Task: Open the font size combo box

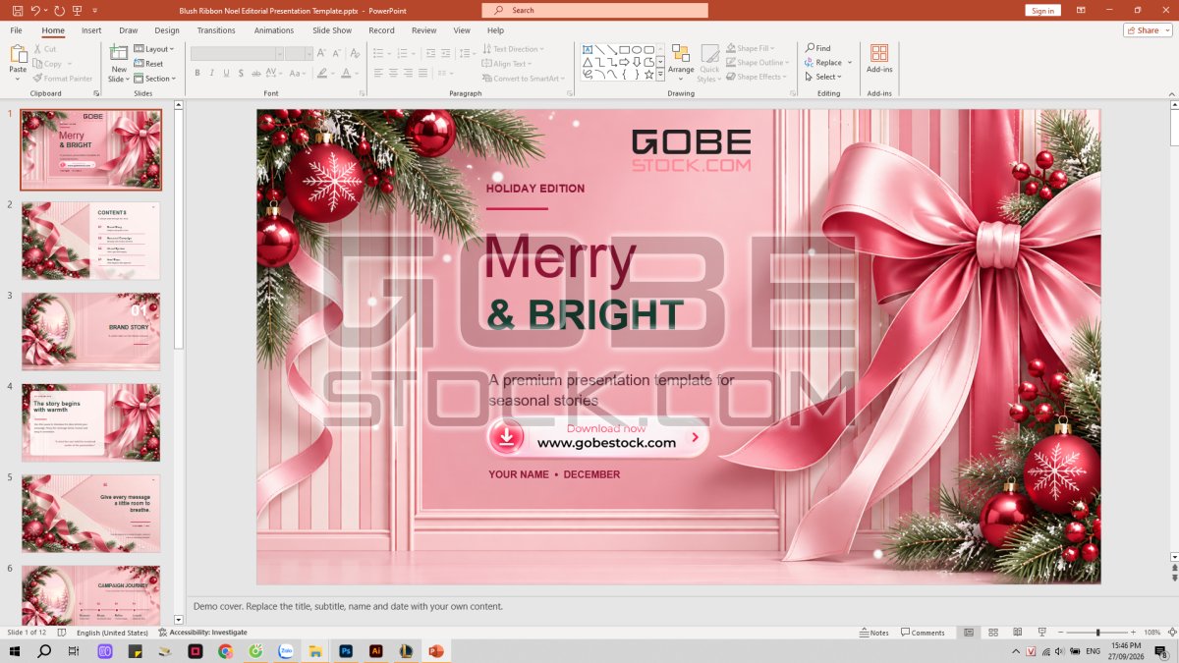Action: click(x=299, y=53)
